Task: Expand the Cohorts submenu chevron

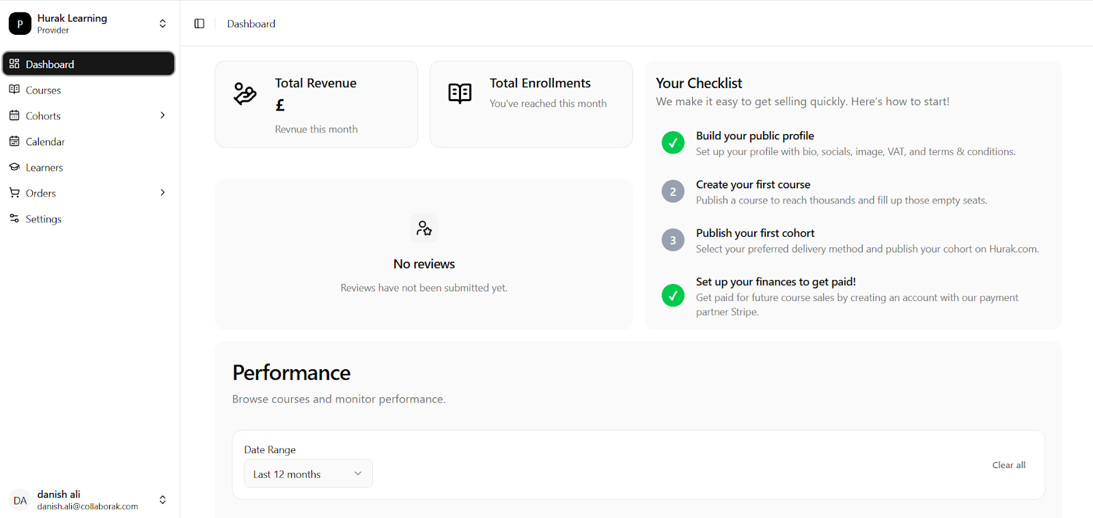Action: point(163,115)
